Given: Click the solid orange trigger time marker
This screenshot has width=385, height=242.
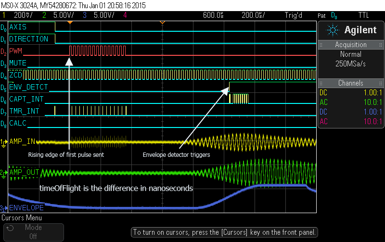Looking at the screenshot, I should point(70,23).
